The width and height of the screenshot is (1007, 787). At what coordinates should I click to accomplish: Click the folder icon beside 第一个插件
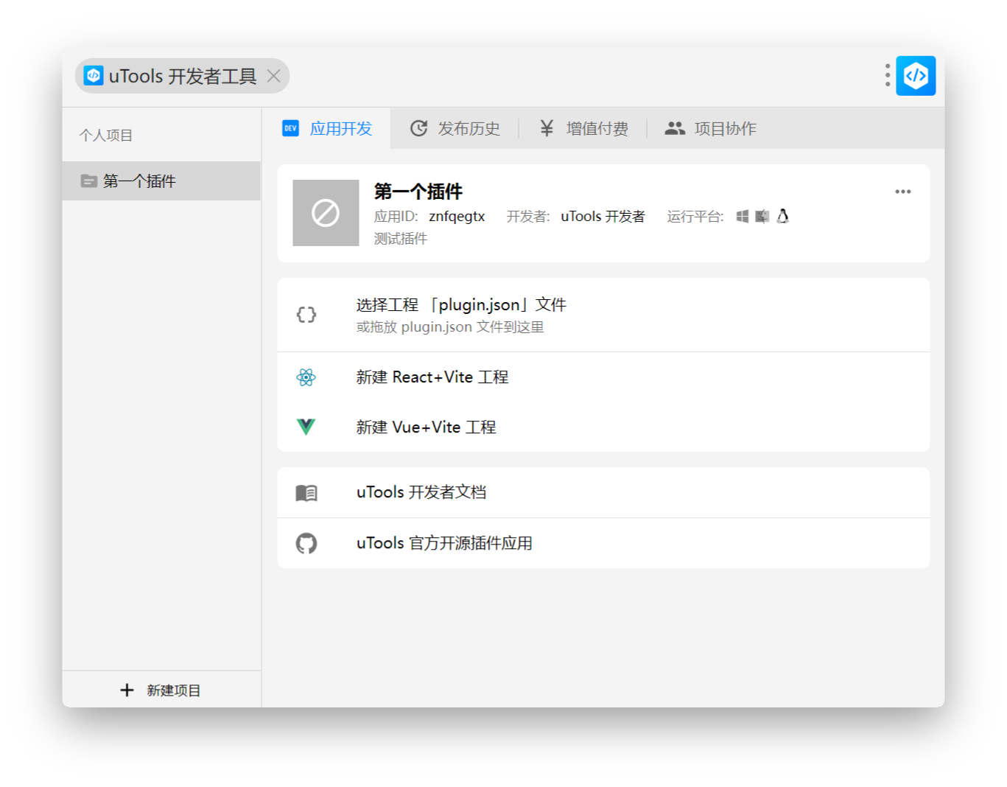pos(88,181)
